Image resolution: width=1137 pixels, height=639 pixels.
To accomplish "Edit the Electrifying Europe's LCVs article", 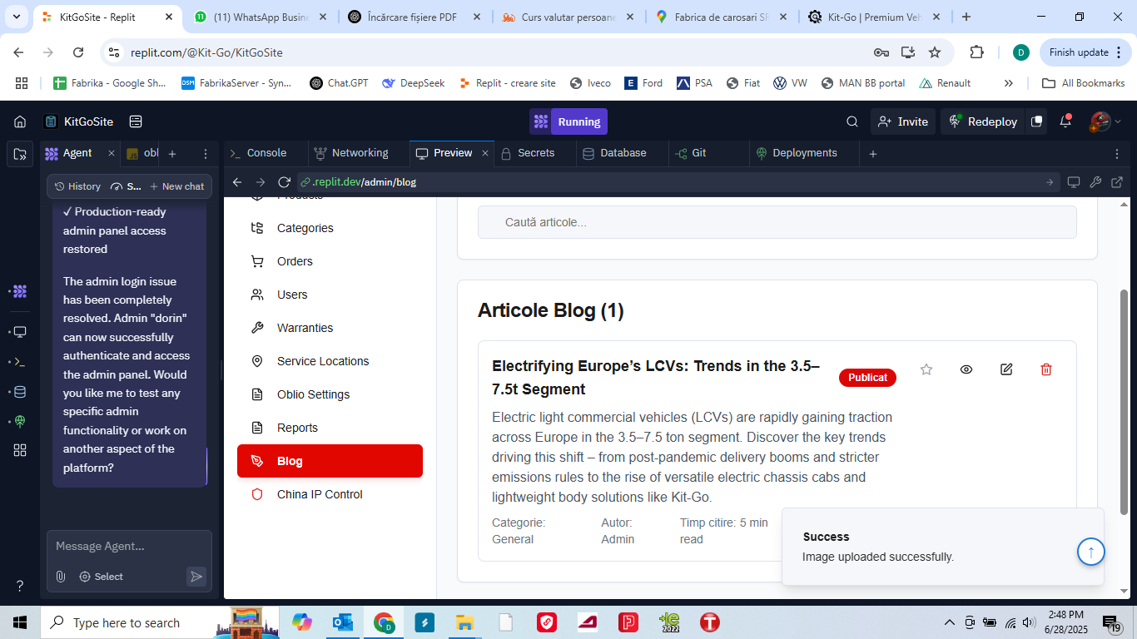I will coord(1006,369).
